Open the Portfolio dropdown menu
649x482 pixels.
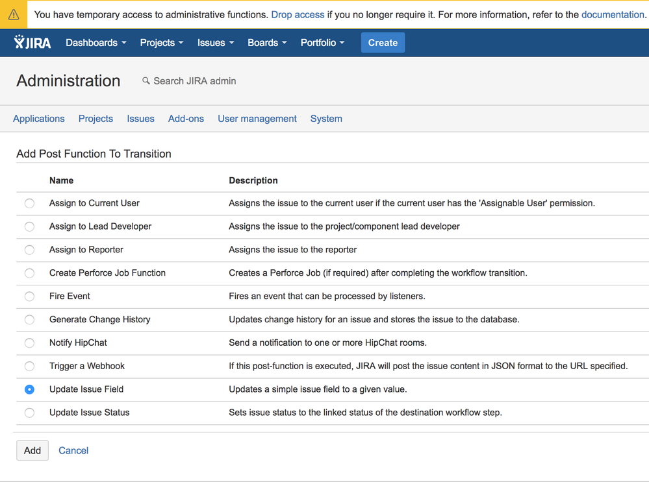click(322, 43)
